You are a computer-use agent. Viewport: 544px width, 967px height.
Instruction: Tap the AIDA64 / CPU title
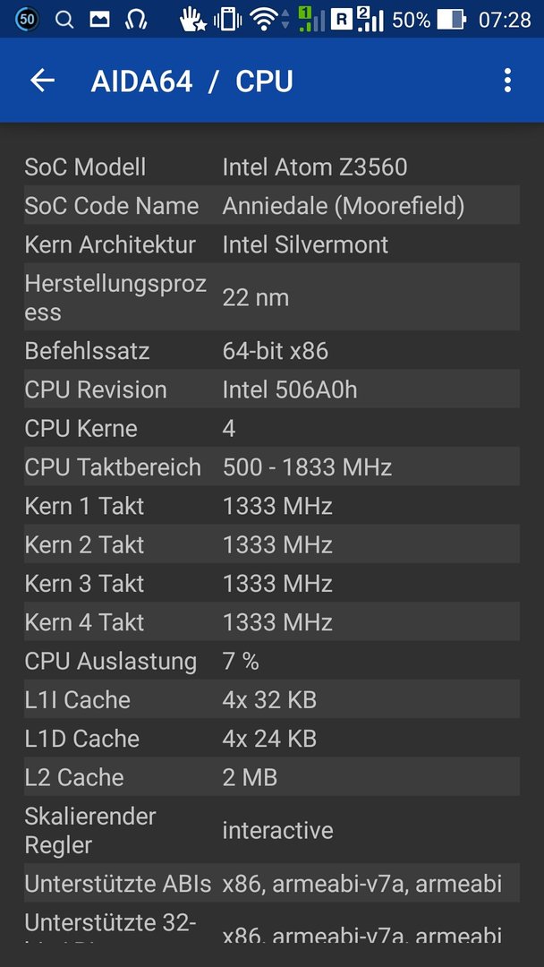pyautogui.click(x=191, y=81)
